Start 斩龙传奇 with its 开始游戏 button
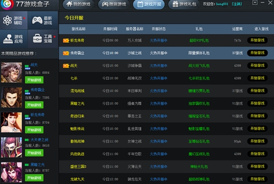The width and height of the screenshot is (274, 184). (x=257, y=40)
